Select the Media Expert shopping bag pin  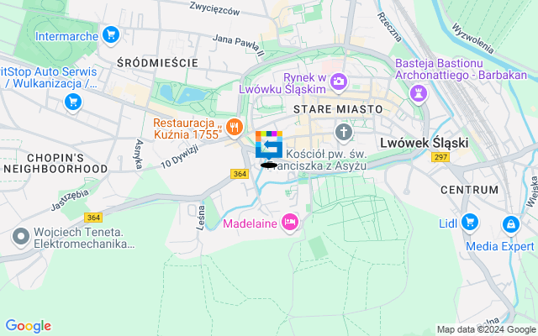[511, 225]
